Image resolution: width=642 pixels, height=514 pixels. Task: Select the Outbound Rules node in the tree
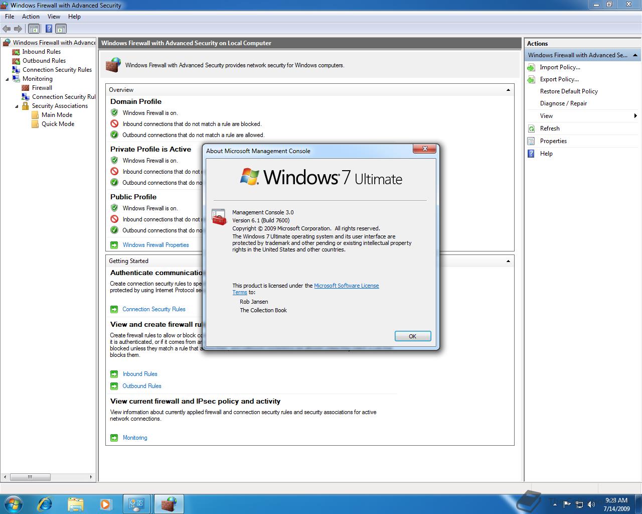44,61
